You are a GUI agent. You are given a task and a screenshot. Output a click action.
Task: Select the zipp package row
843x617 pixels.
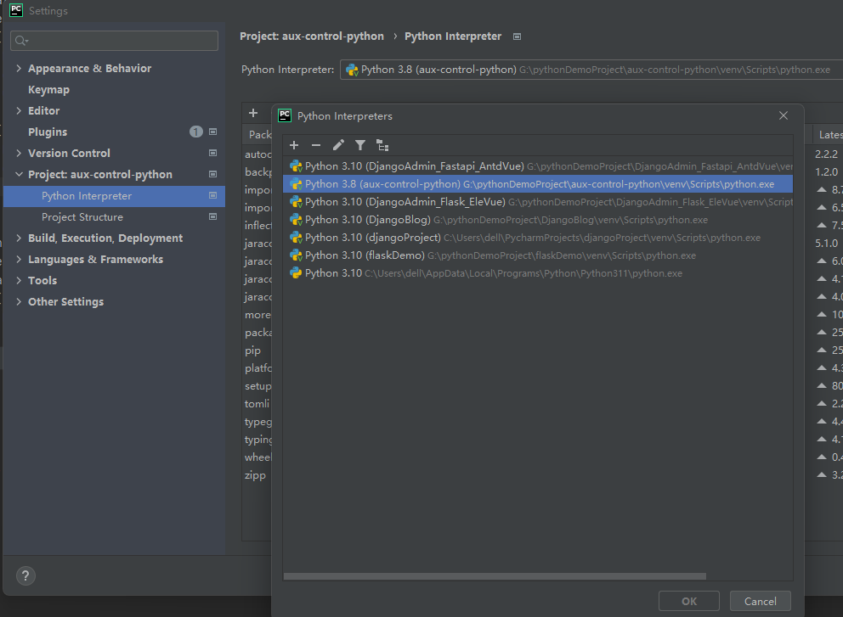[257, 474]
